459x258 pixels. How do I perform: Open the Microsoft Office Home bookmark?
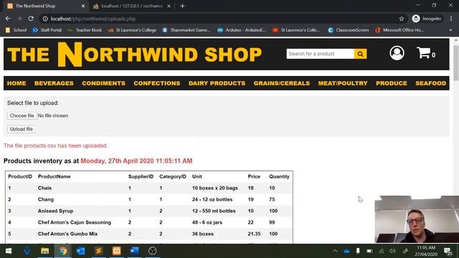pyautogui.click(x=399, y=30)
